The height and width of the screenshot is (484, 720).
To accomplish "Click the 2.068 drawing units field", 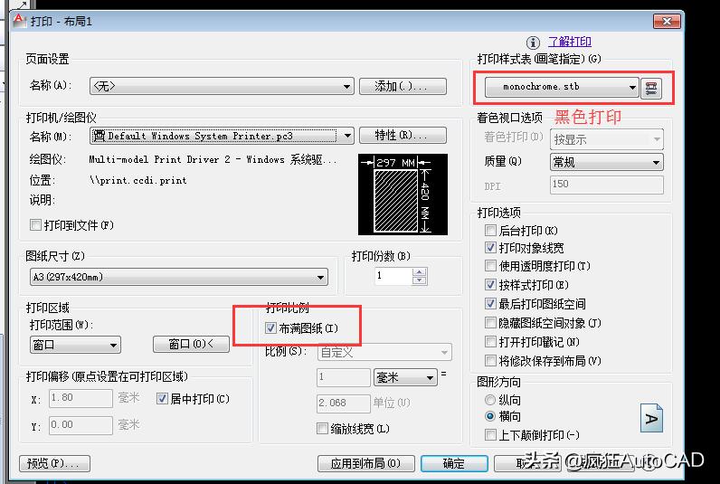I will [x=343, y=403].
